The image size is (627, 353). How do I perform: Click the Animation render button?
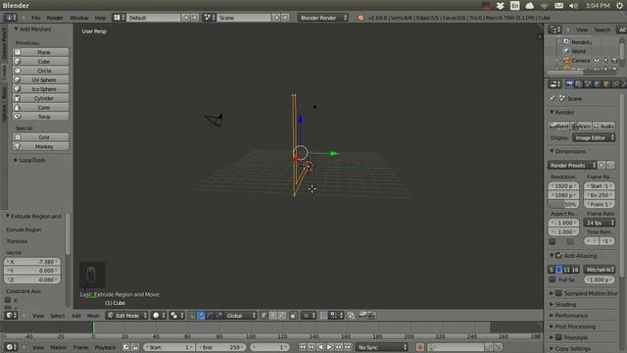[x=581, y=126]
